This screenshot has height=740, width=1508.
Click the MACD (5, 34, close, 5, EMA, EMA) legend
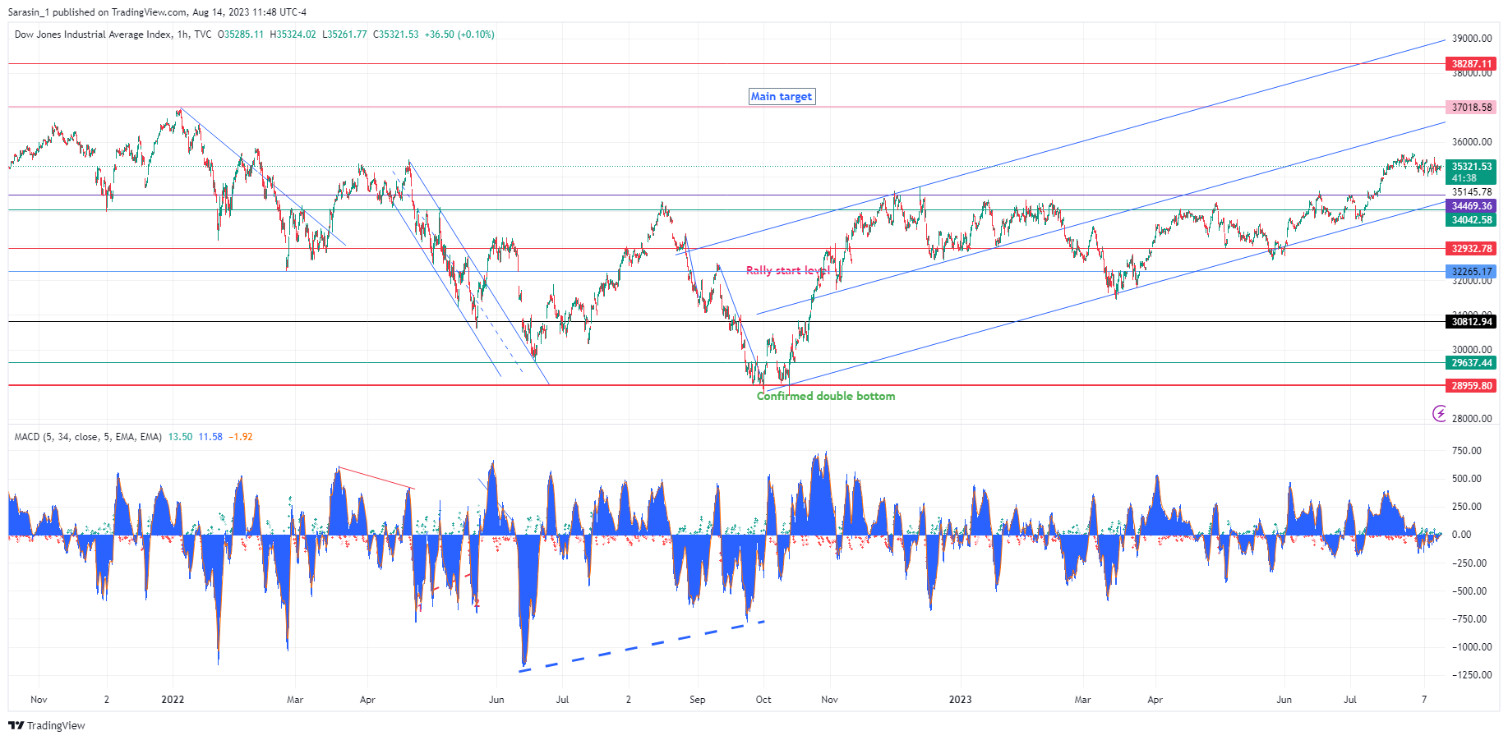88,437
